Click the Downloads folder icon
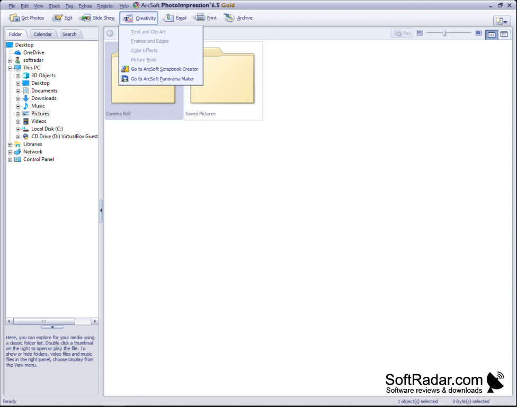The image size is (517, 407). click(x=26, y=98)
